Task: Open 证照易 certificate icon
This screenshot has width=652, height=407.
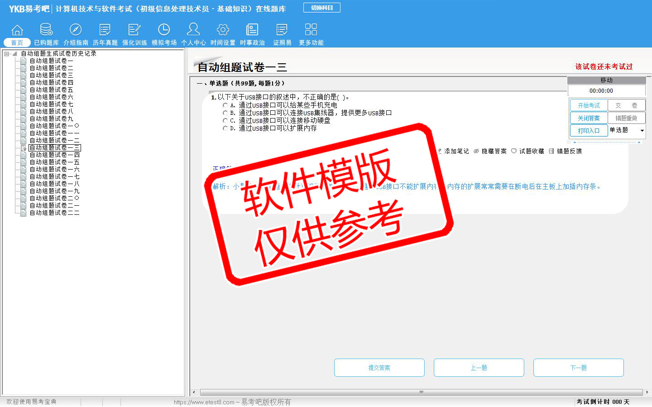Action: point(282,30)
